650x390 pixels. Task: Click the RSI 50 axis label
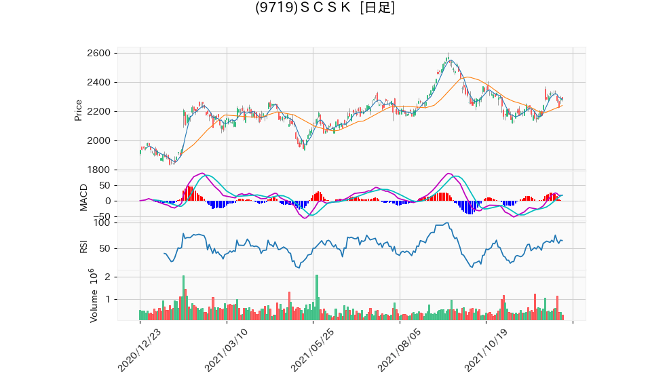[x=105, y=249]
